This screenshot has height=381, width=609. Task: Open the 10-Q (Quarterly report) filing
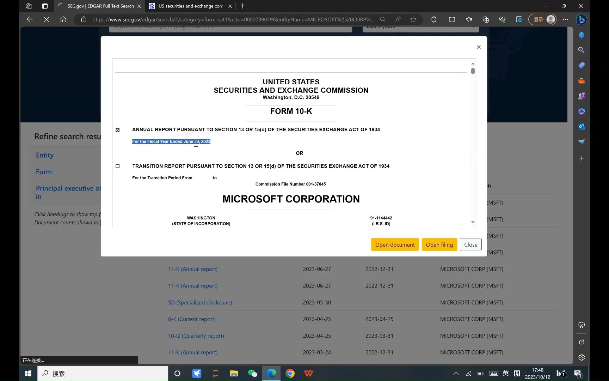pyautogui.click(x=196, y=336)
